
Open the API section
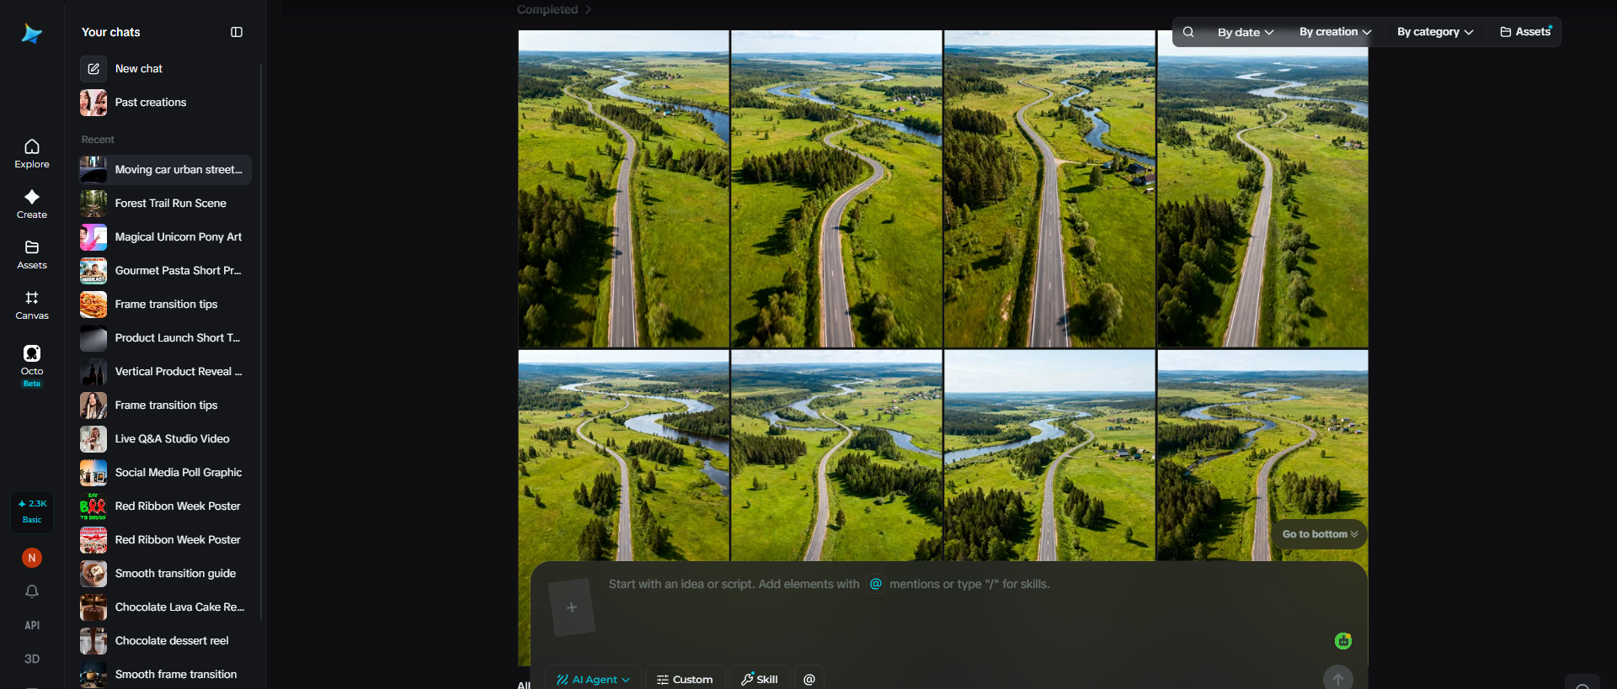coord(32,625)
